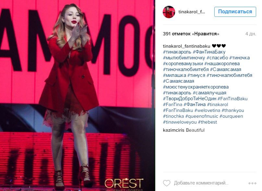Click the 4 дн. post timestamp
Image resolution: width=262 pixels, height=191 pixels.
(x=250, y=34)
